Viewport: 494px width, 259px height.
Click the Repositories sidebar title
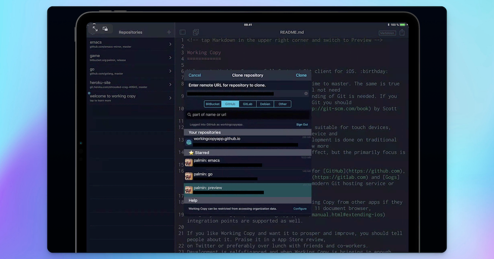coord(130,32)
